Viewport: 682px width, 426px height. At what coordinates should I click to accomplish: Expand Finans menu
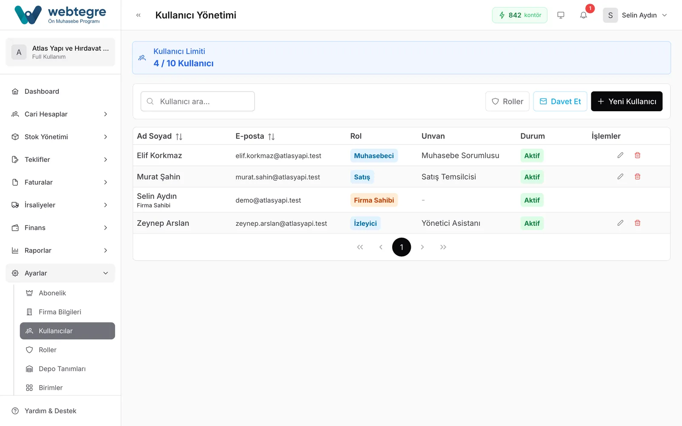(61, 228)
